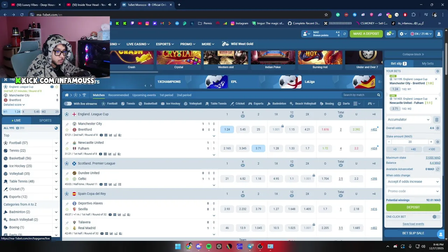Open Discord from the taskbar

pos(199,246)
